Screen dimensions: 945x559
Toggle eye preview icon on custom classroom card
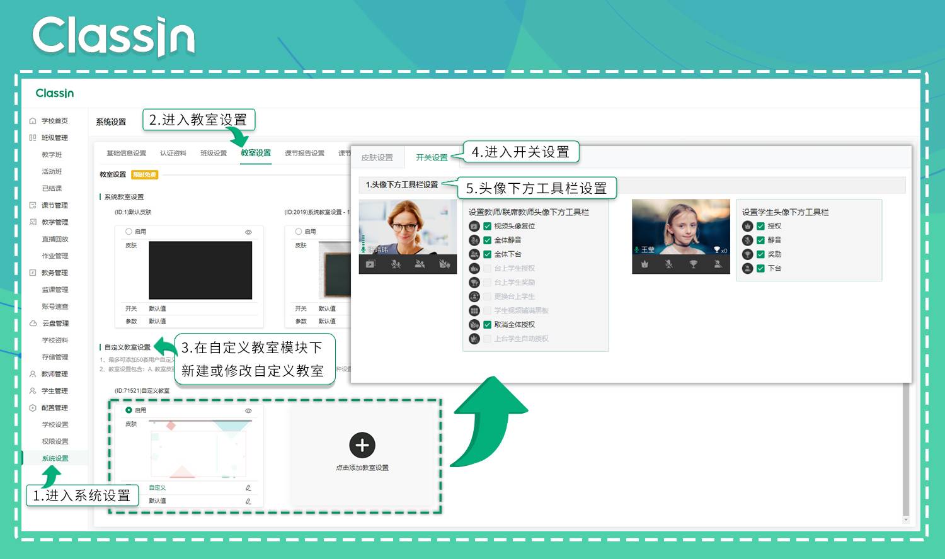click(x=248, y=410)
